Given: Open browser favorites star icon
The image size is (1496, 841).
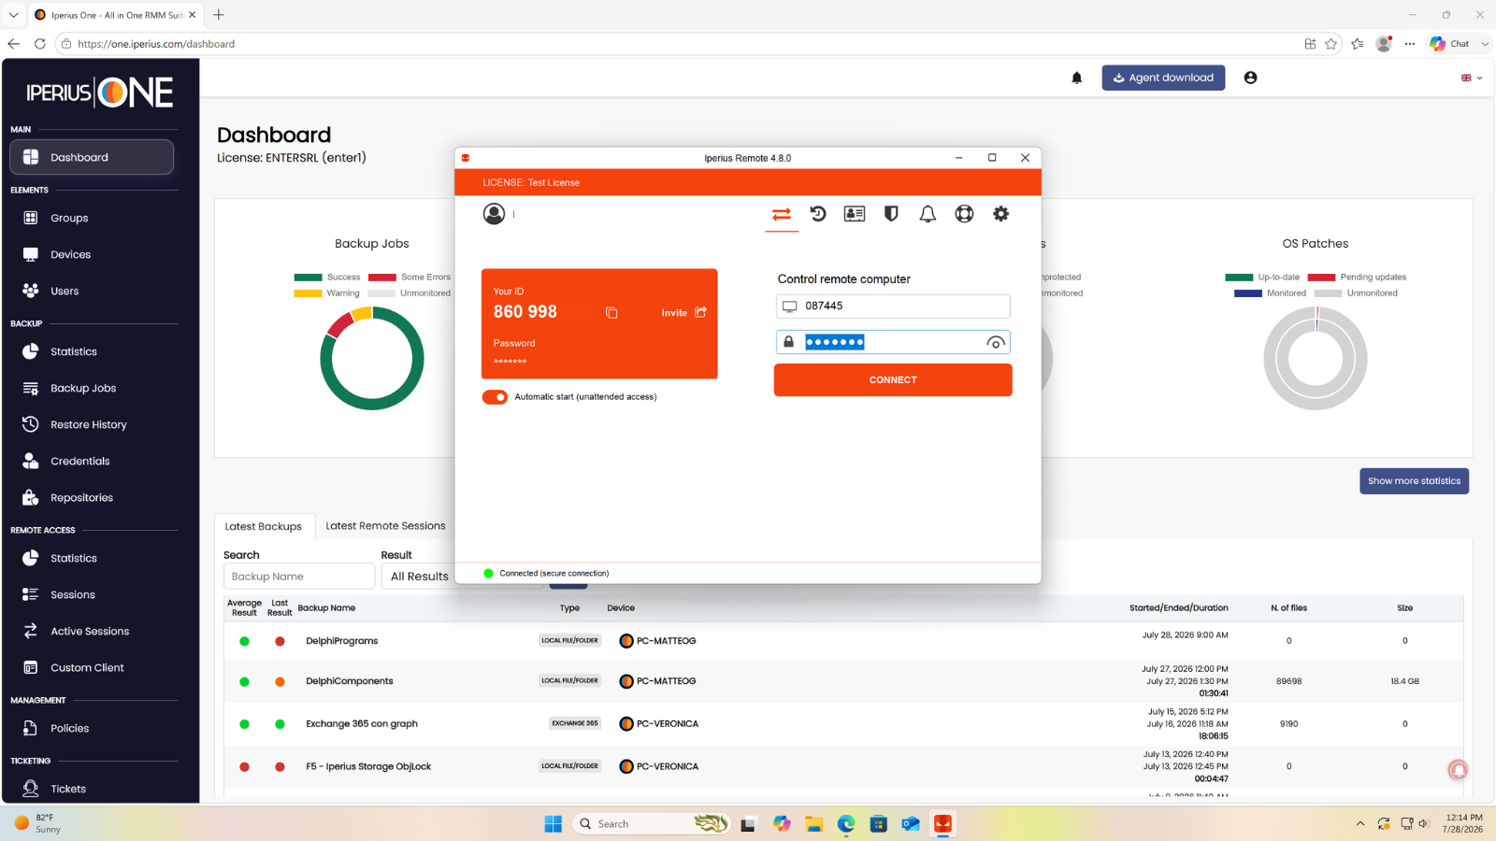Looking at the screenshot, I should tap(1331, 44).
